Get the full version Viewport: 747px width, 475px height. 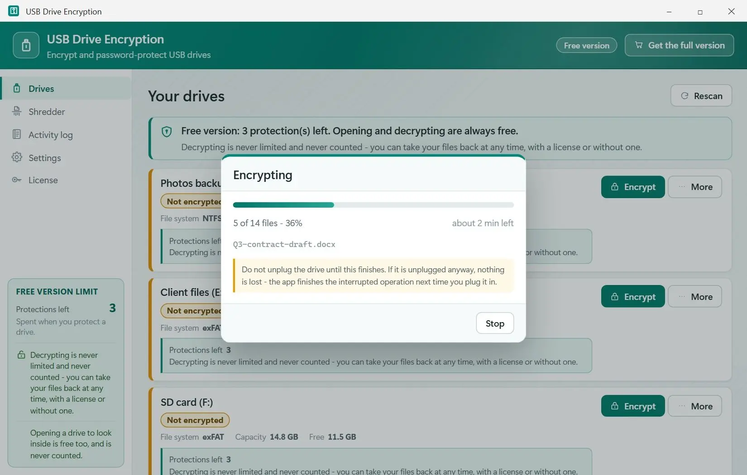tap(679, 45)
